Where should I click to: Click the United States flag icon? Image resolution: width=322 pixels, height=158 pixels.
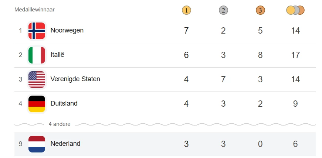tap(37, 79)
